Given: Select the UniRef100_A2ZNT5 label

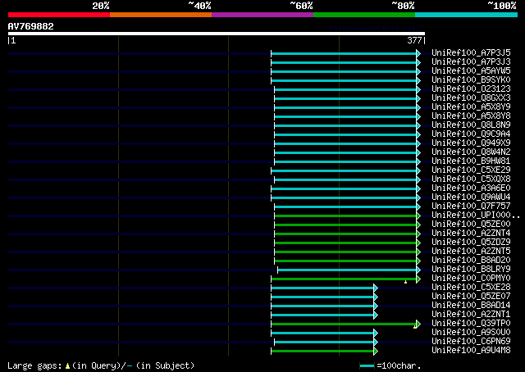Looking at the screenshot, I should [471, 252].
